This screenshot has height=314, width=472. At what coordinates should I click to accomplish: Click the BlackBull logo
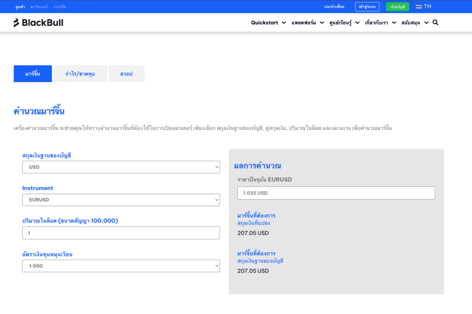tap(38, 23)
